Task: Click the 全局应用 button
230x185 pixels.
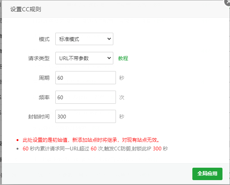Action: [207, 174]
